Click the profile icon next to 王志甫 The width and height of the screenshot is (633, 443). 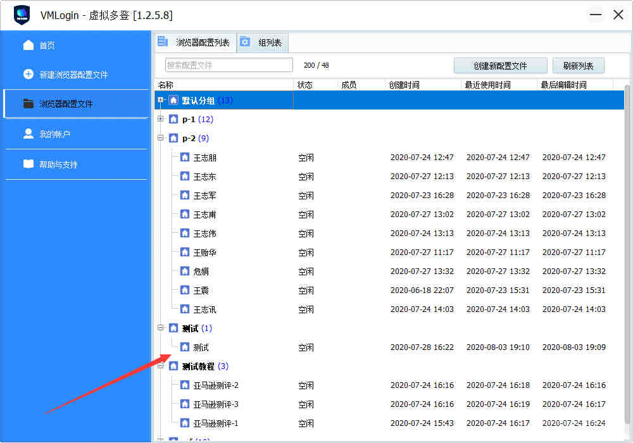184,215
